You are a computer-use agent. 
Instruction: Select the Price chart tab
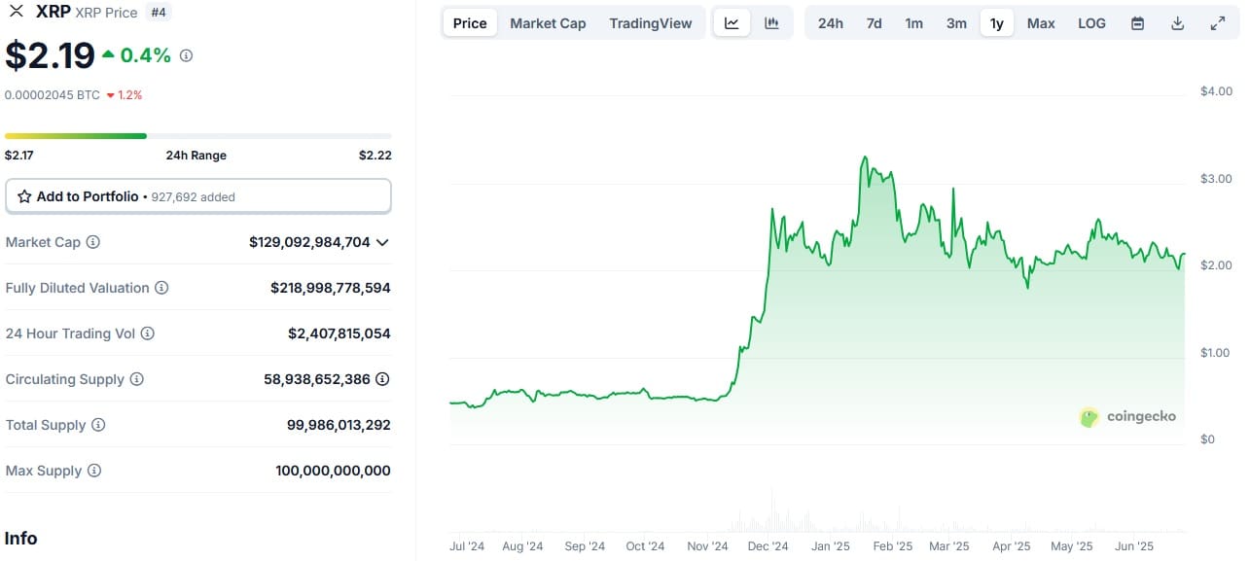coord(470,23)
